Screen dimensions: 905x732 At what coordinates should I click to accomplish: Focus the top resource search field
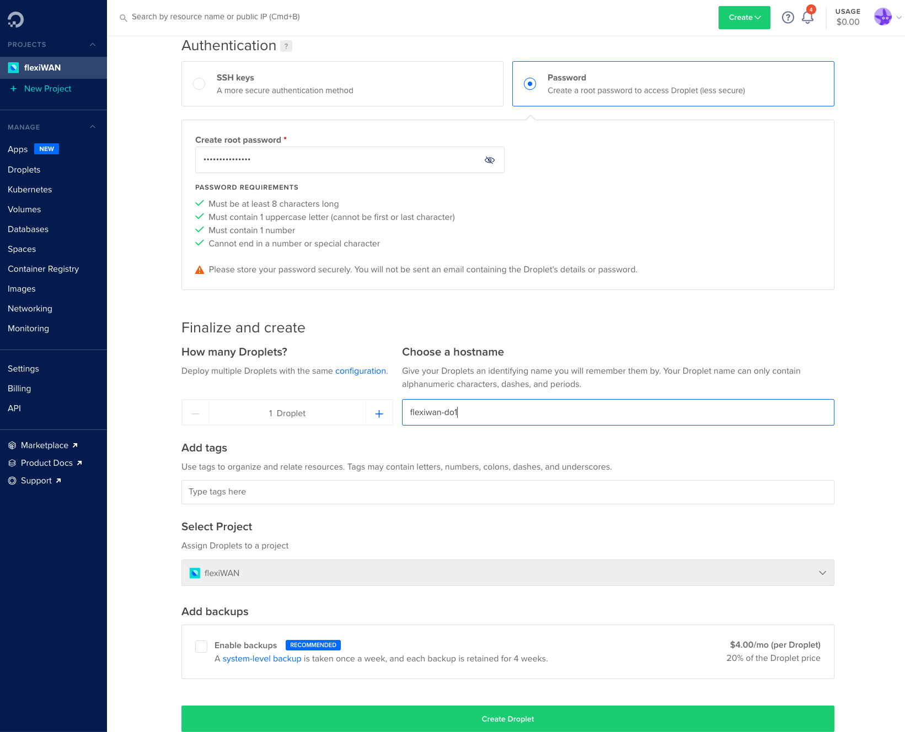click(x=216, y=17)
